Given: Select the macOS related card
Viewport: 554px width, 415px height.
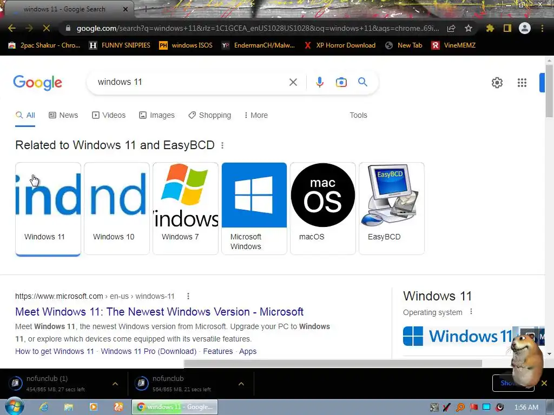Looking at the screenshot, I should click(x=323, y=209).
